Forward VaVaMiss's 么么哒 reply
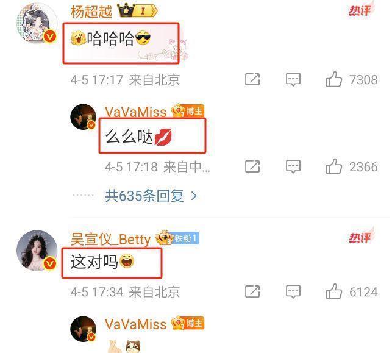Screen dimensions: 392x353 coord(252,166)
